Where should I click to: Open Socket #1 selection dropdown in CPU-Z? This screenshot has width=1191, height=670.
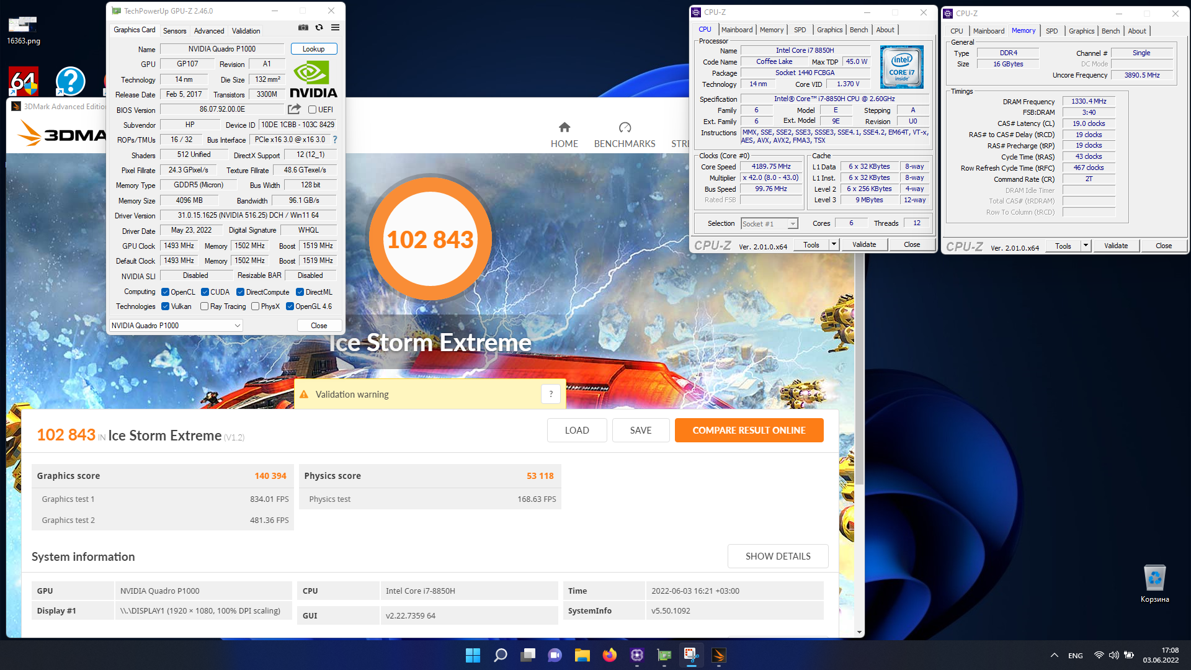[x=769, y=224]
